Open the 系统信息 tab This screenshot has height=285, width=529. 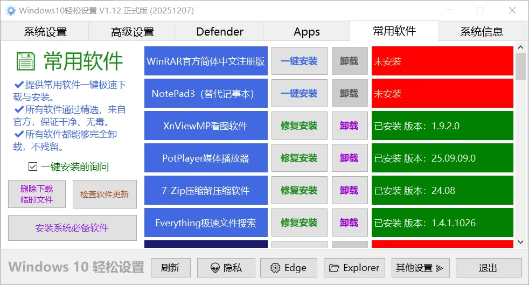click(x=482, y=32)
